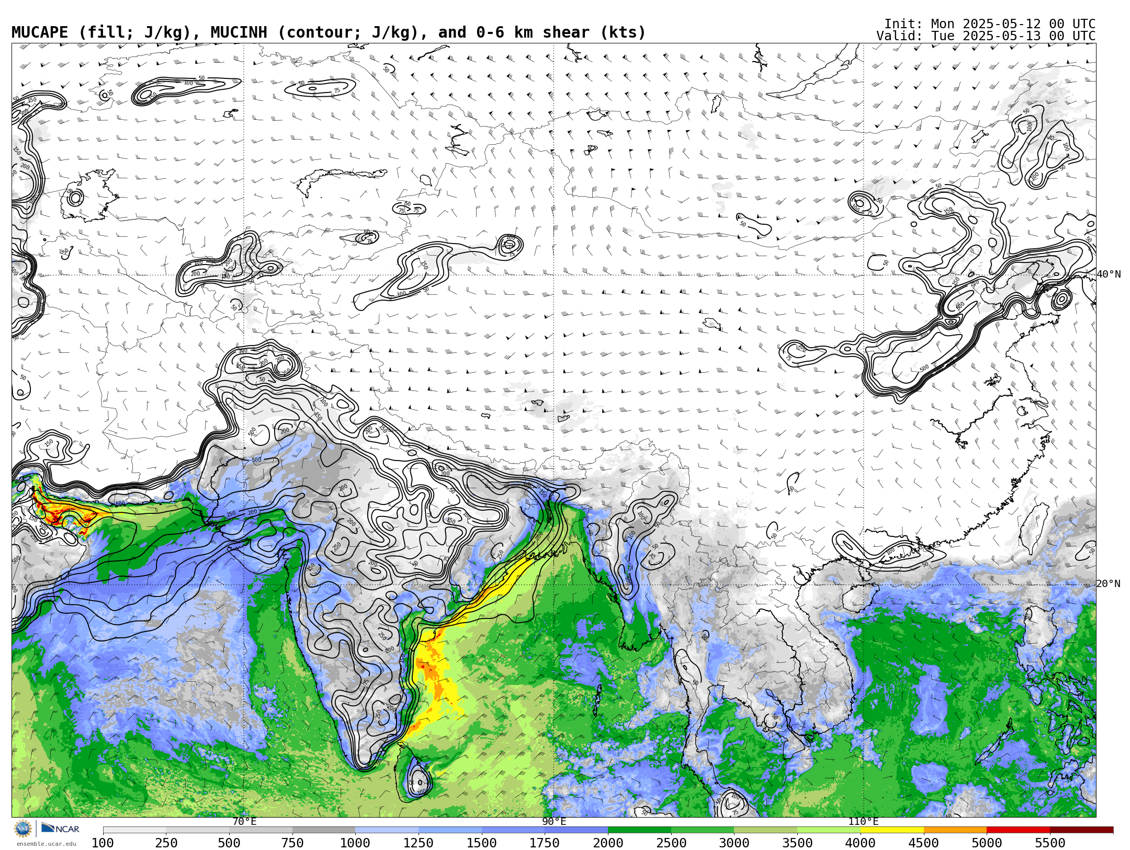
Task: Pick the pale blue 1000–1250 colorbar swatch
Action: [387, 830]
